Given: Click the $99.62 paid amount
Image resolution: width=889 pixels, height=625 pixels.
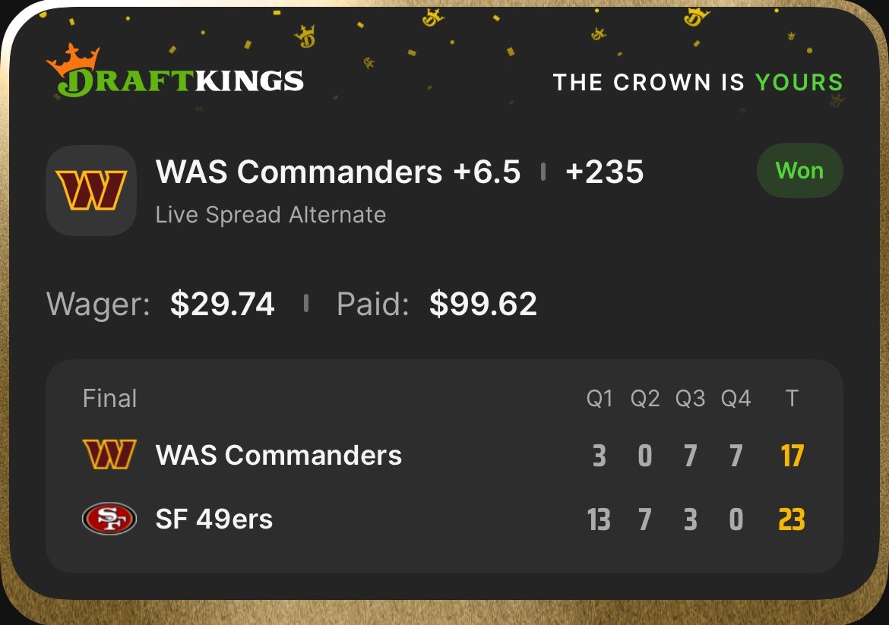Looking at the screenshot, I should click(483, 304).
